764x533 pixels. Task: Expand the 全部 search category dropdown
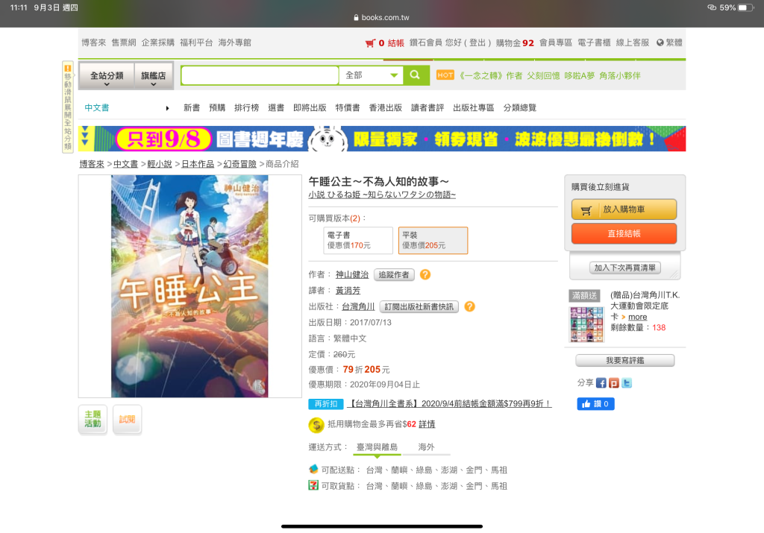point(371,75)
